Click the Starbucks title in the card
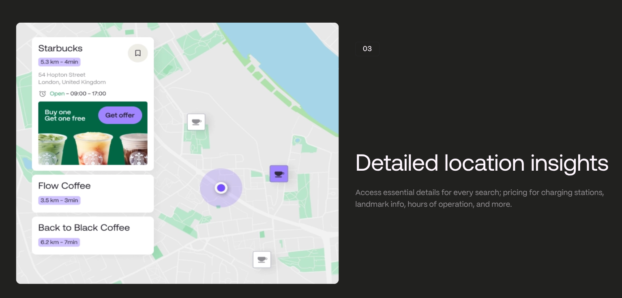 (x=60, y=48)
